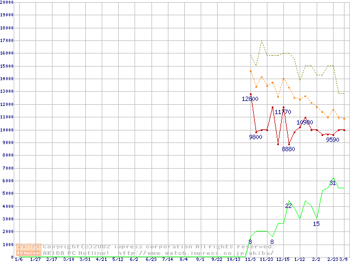Image resolution: width=350 pixels, height=262 pixels.
Task: Select the 11770 peak value label
Action: 283,112
